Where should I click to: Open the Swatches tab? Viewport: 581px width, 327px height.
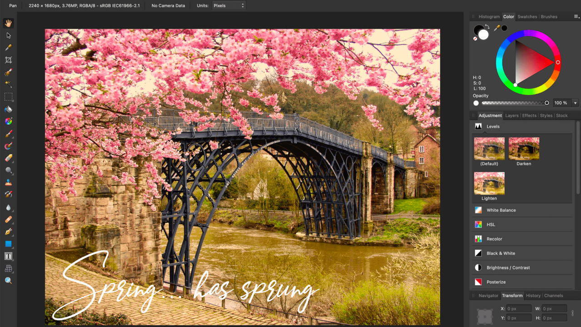(x=527, y=17)
